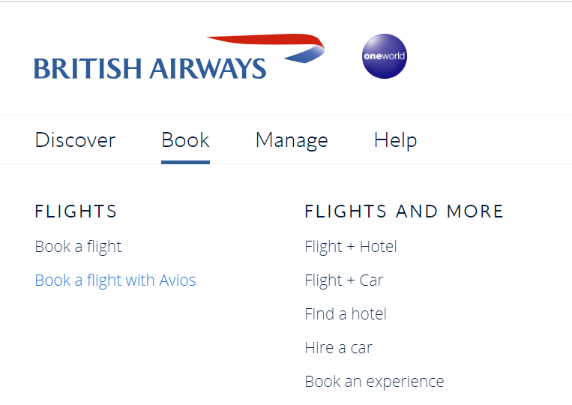Open the Hire a car link
572x405 pixels.
[x=338, y=348]
